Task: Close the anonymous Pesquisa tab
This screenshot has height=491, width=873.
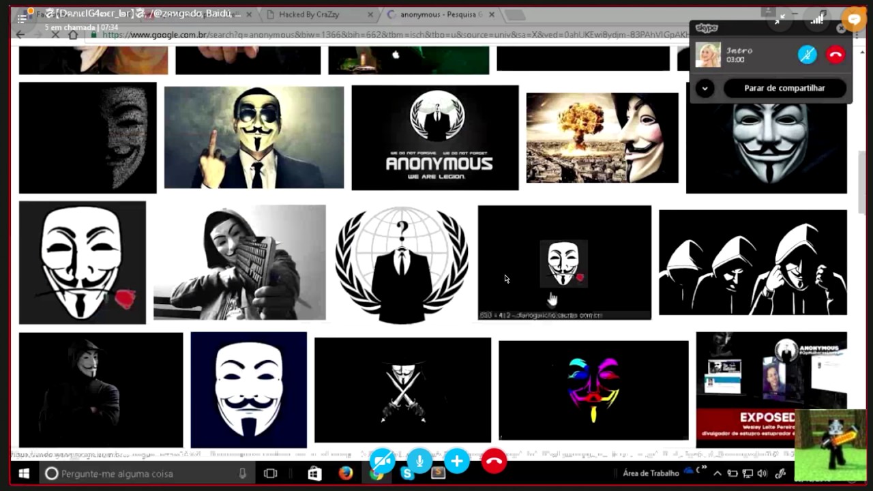Action: [491, 14]
